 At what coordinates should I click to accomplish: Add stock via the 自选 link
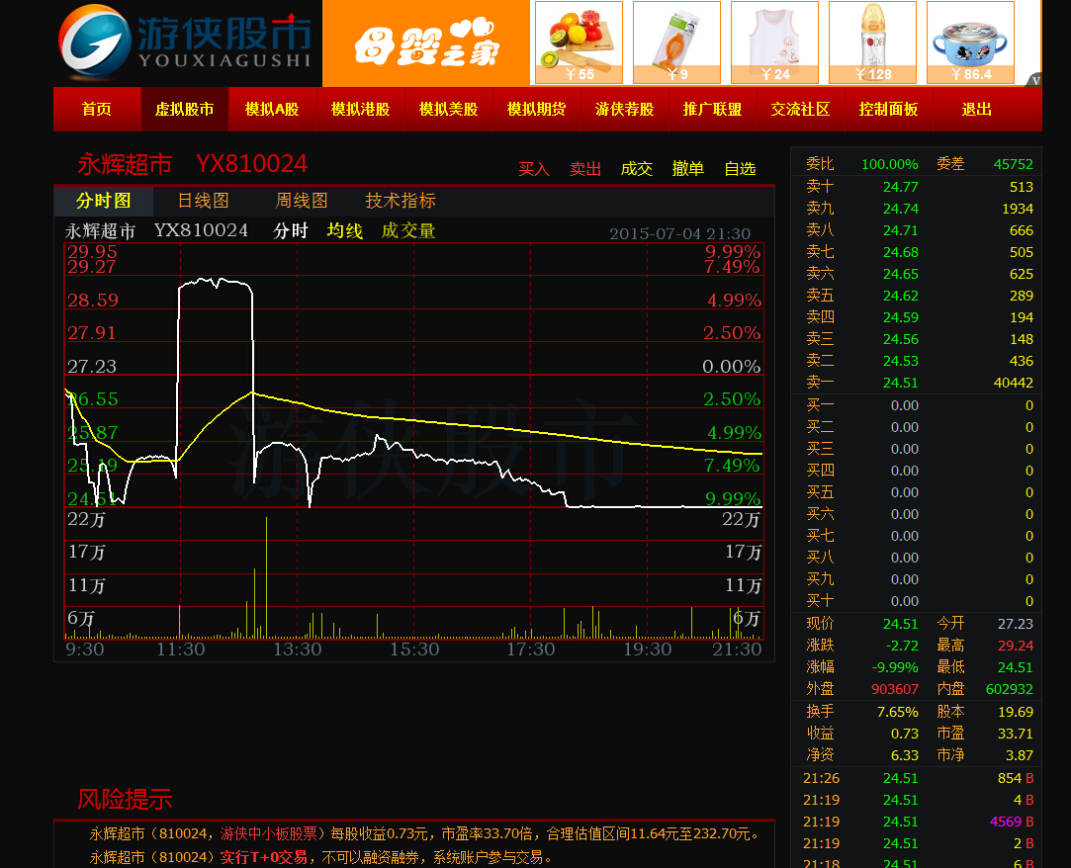click(740, 169)
